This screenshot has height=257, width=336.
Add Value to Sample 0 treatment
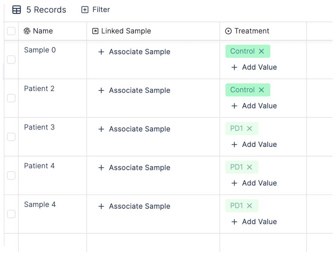pyautogui.click(x=254, y=67)
